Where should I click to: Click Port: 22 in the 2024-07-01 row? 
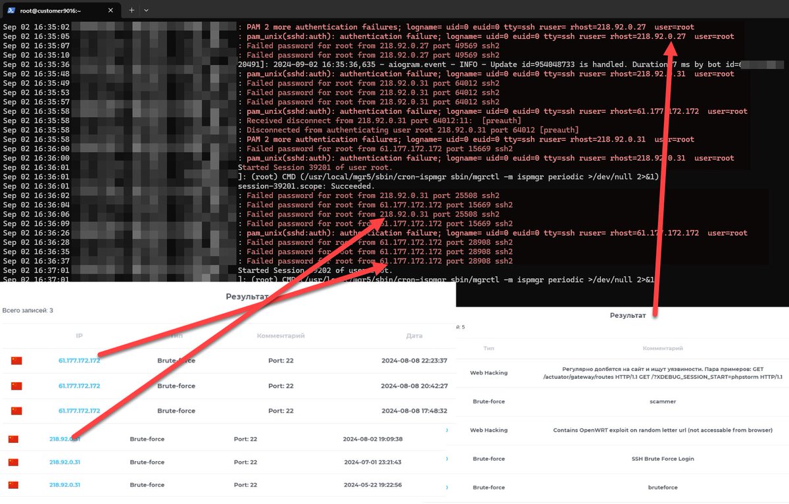point(245,462)
